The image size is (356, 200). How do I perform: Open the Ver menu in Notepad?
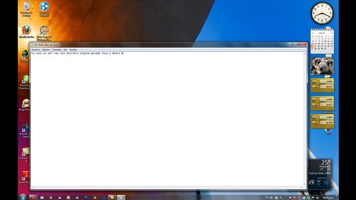point(66,49)
